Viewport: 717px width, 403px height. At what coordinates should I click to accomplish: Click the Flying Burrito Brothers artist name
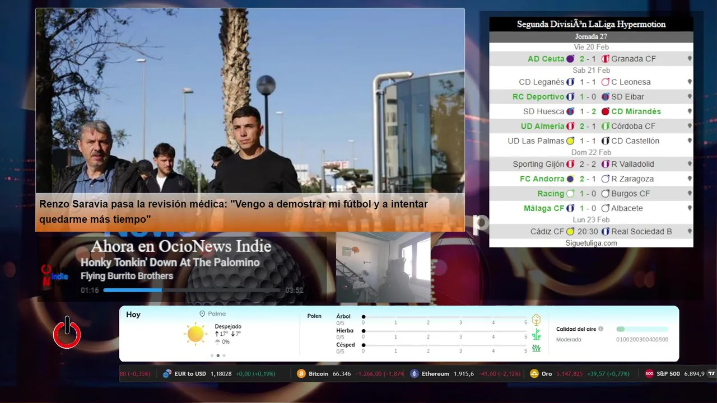[x=127, y=276]
